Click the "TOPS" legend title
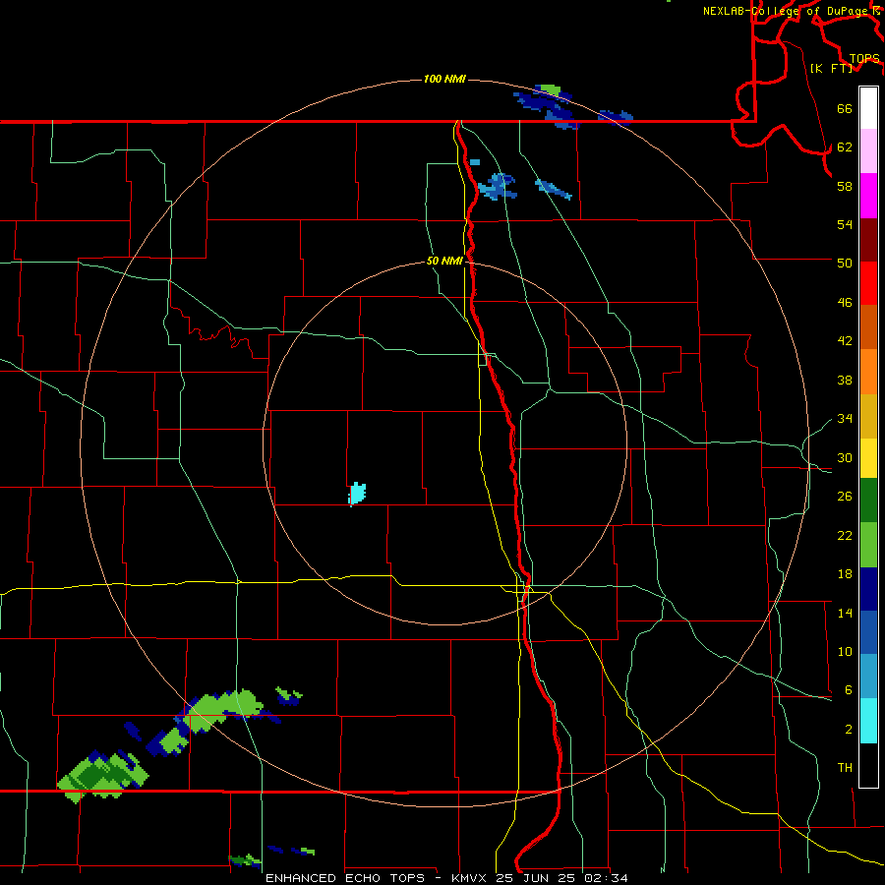The image size is (885, 885). click(x=864, y=59)
